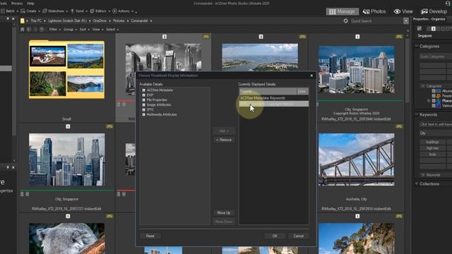The image size is (452, 254).
Task: Expand IPTC in Available Details
Action: (x=143, y=110)
